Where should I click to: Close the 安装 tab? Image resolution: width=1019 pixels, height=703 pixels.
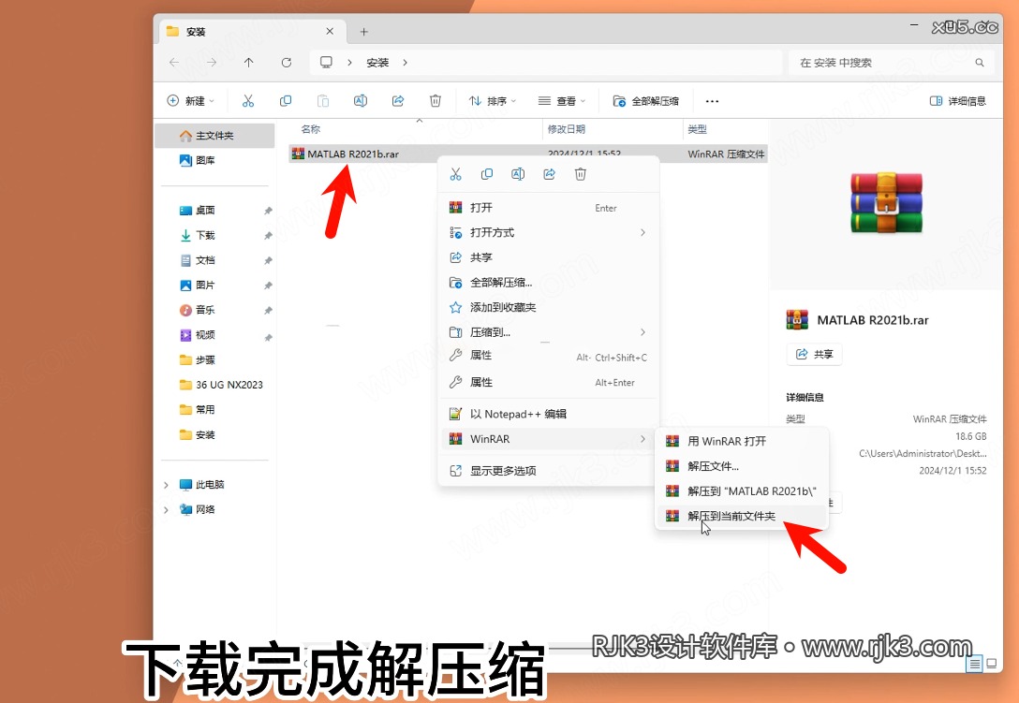click(330, 31)
